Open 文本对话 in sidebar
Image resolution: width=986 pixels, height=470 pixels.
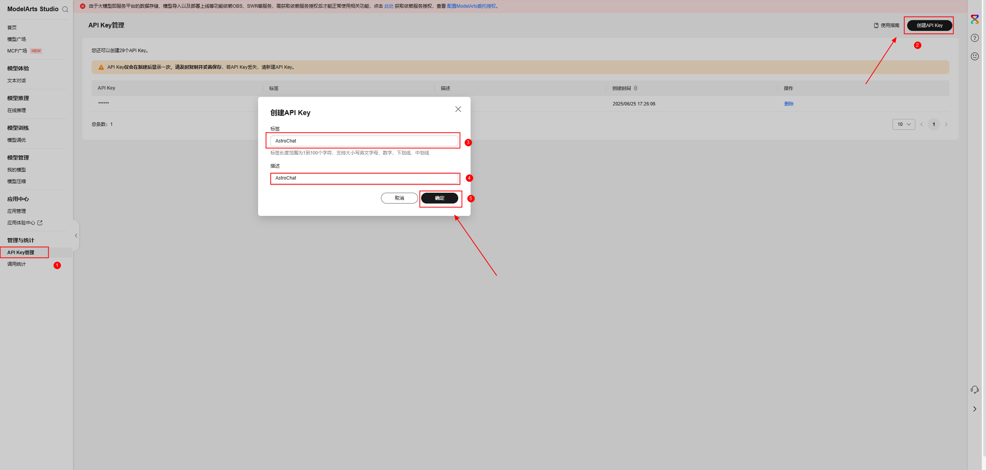click(x=17, y=81)
